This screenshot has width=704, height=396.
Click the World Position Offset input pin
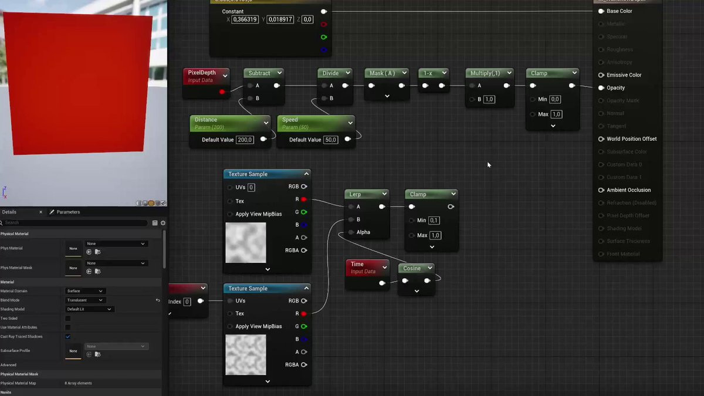[601, 139]
